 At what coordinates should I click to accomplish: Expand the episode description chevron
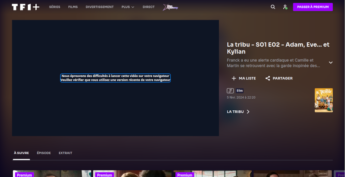(x=331, y=63)
